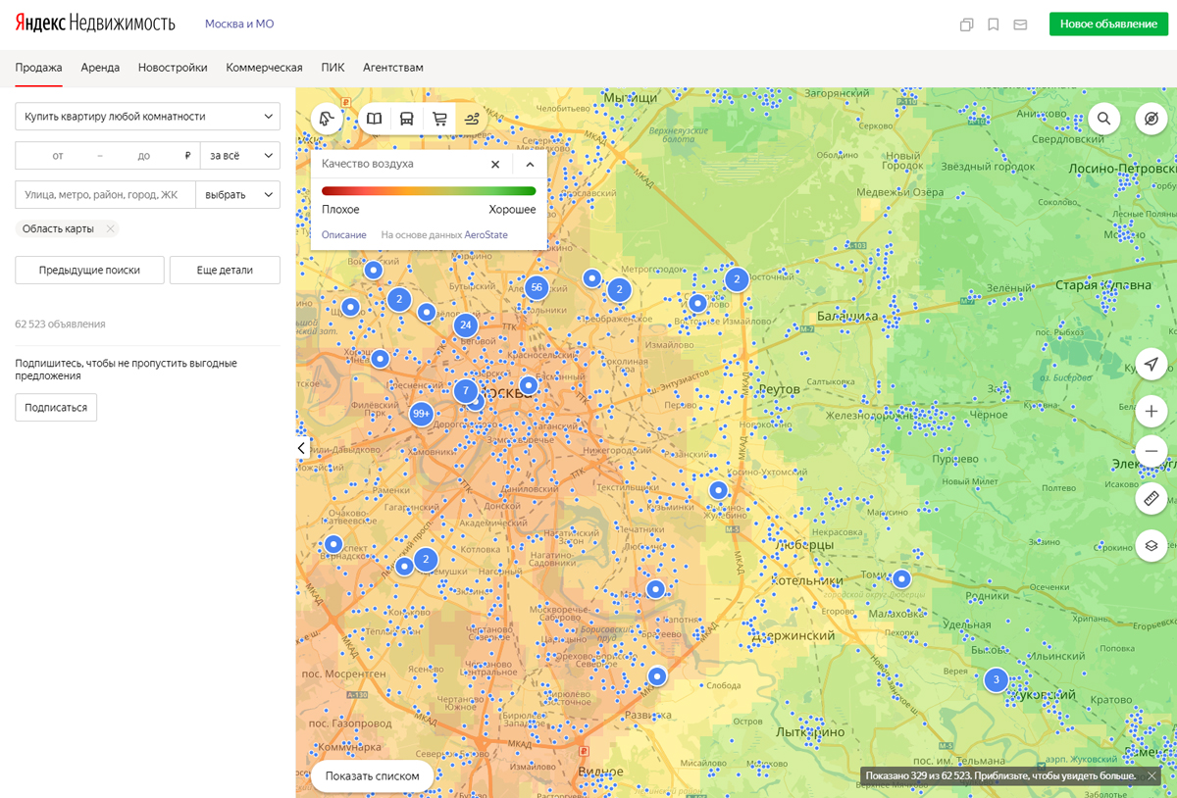
Task: Click the price 'от' input field
Action: (58, 156)
